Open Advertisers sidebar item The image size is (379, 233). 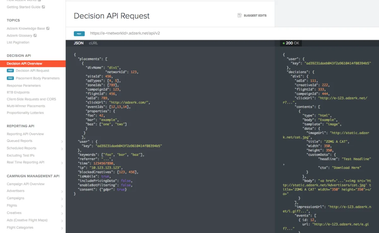(x=15, y=191)
